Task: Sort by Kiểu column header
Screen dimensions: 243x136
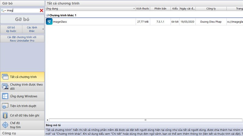Action: (x=175, y=9)
